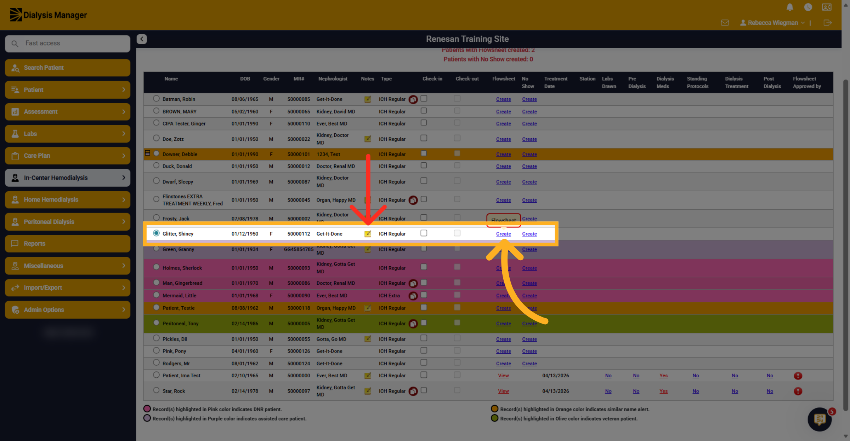
Task: Open the notifications bell icon
Action: 790,7
